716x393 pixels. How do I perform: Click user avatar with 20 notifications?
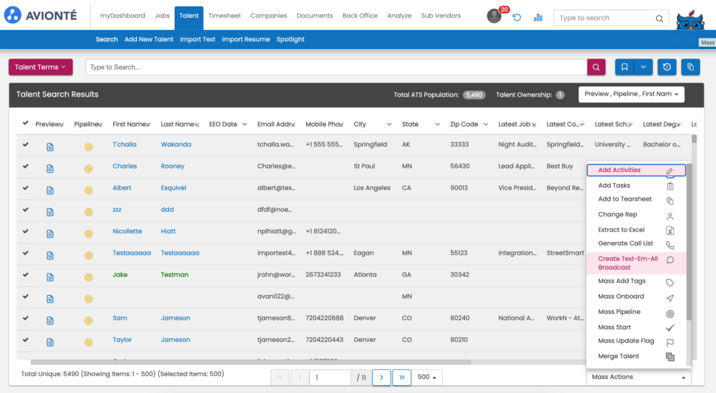tap(494, 16)
